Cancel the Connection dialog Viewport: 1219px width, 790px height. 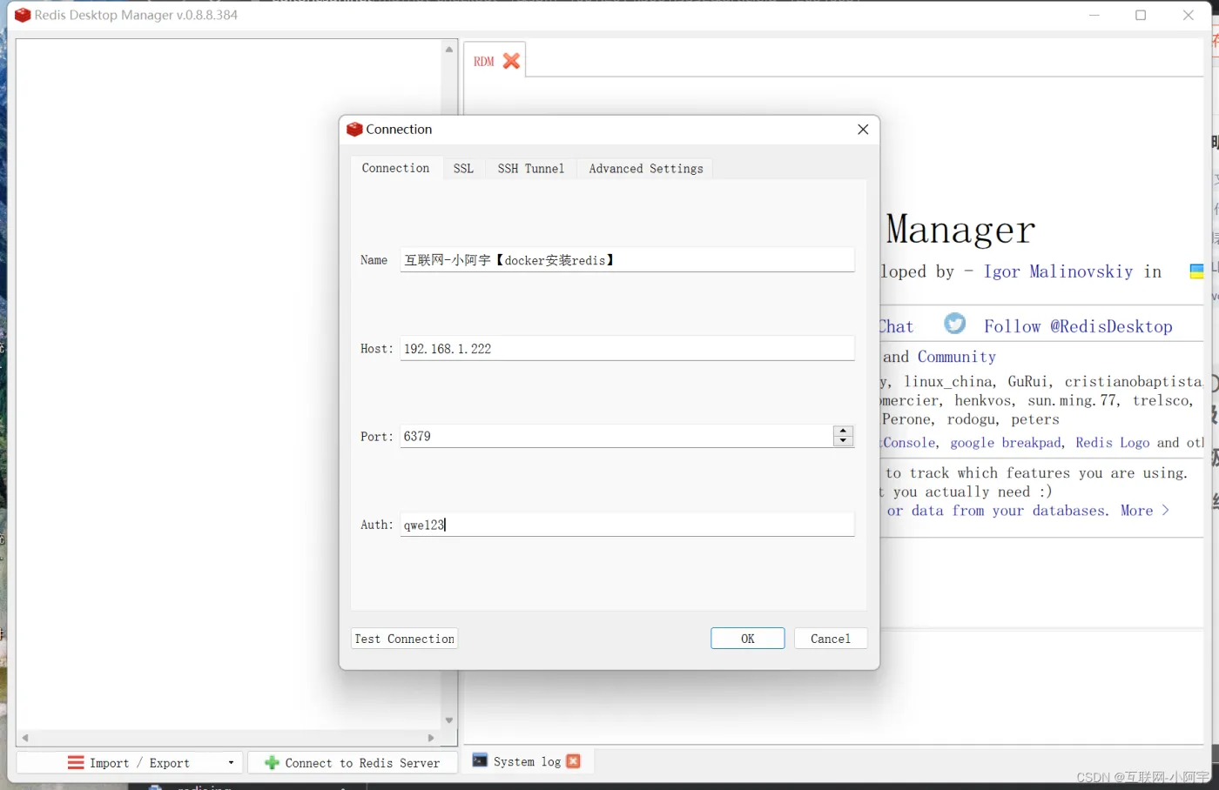pos(831,639)
